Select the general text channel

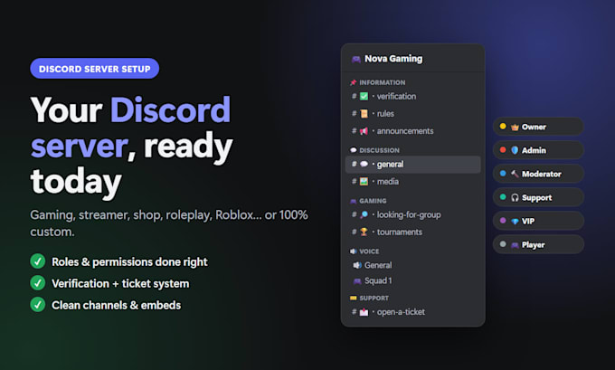tap(412, 164)
